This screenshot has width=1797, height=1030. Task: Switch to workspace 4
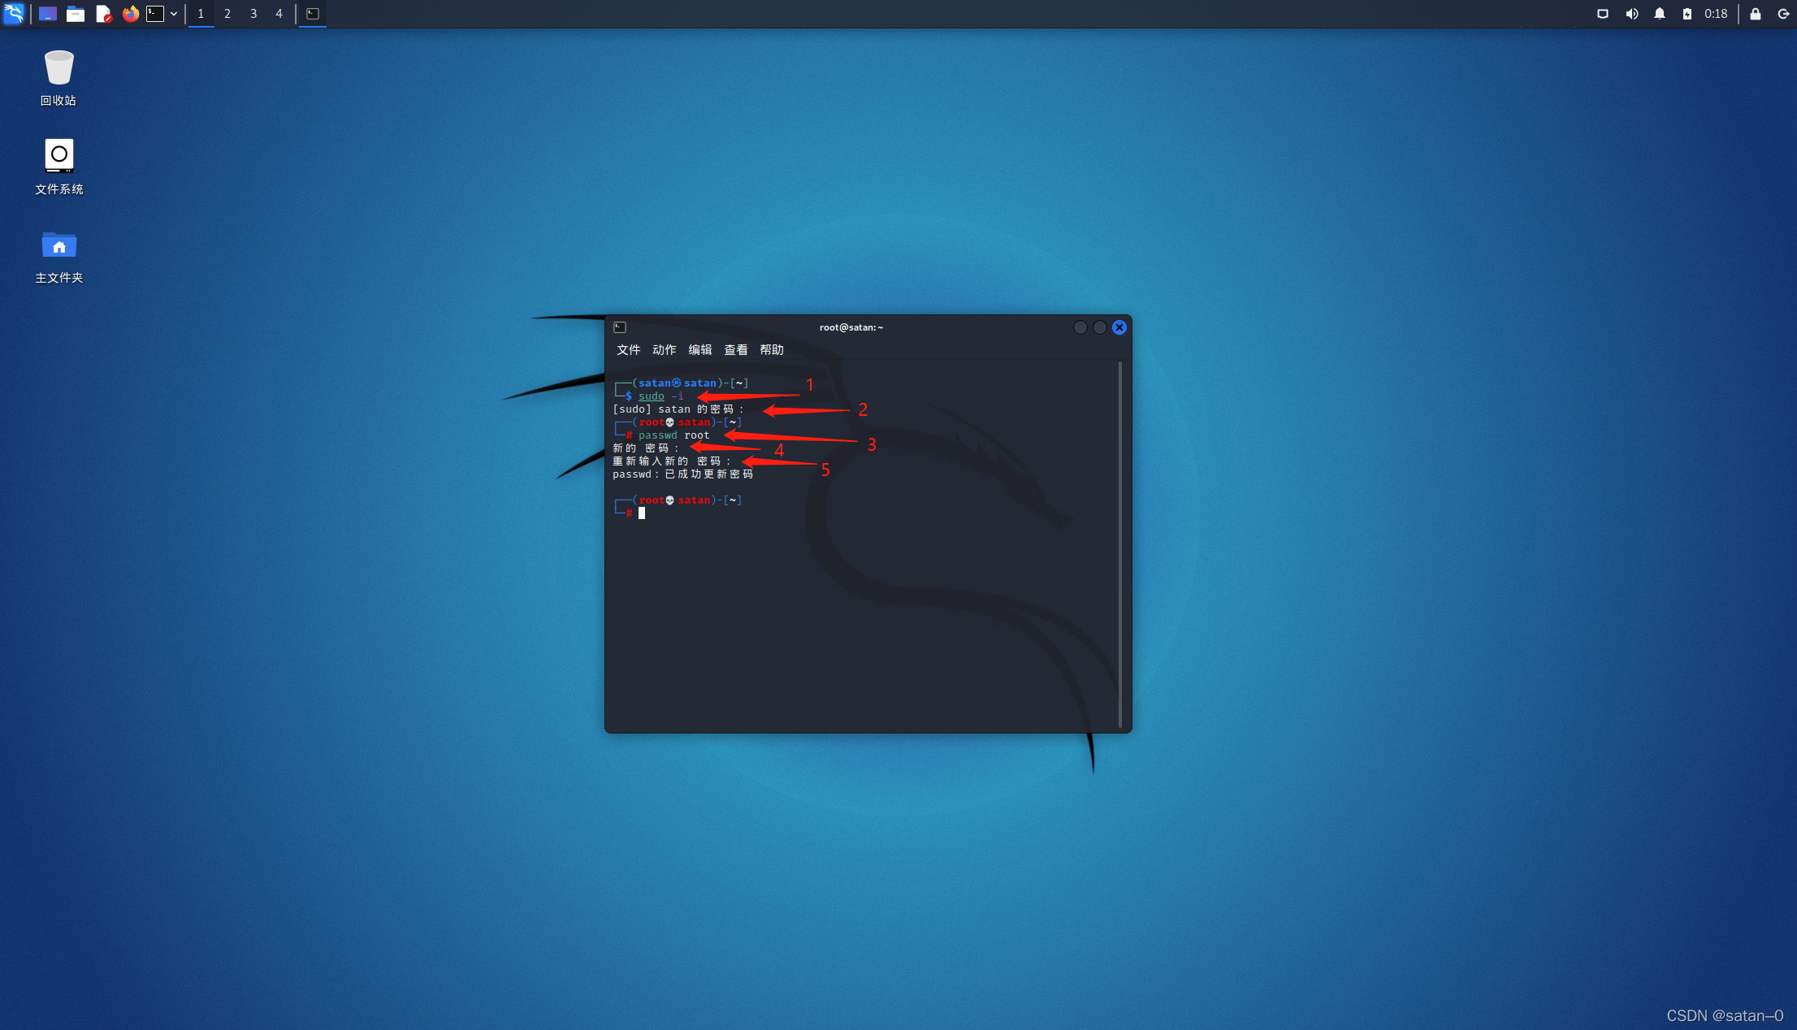(279, 13)
